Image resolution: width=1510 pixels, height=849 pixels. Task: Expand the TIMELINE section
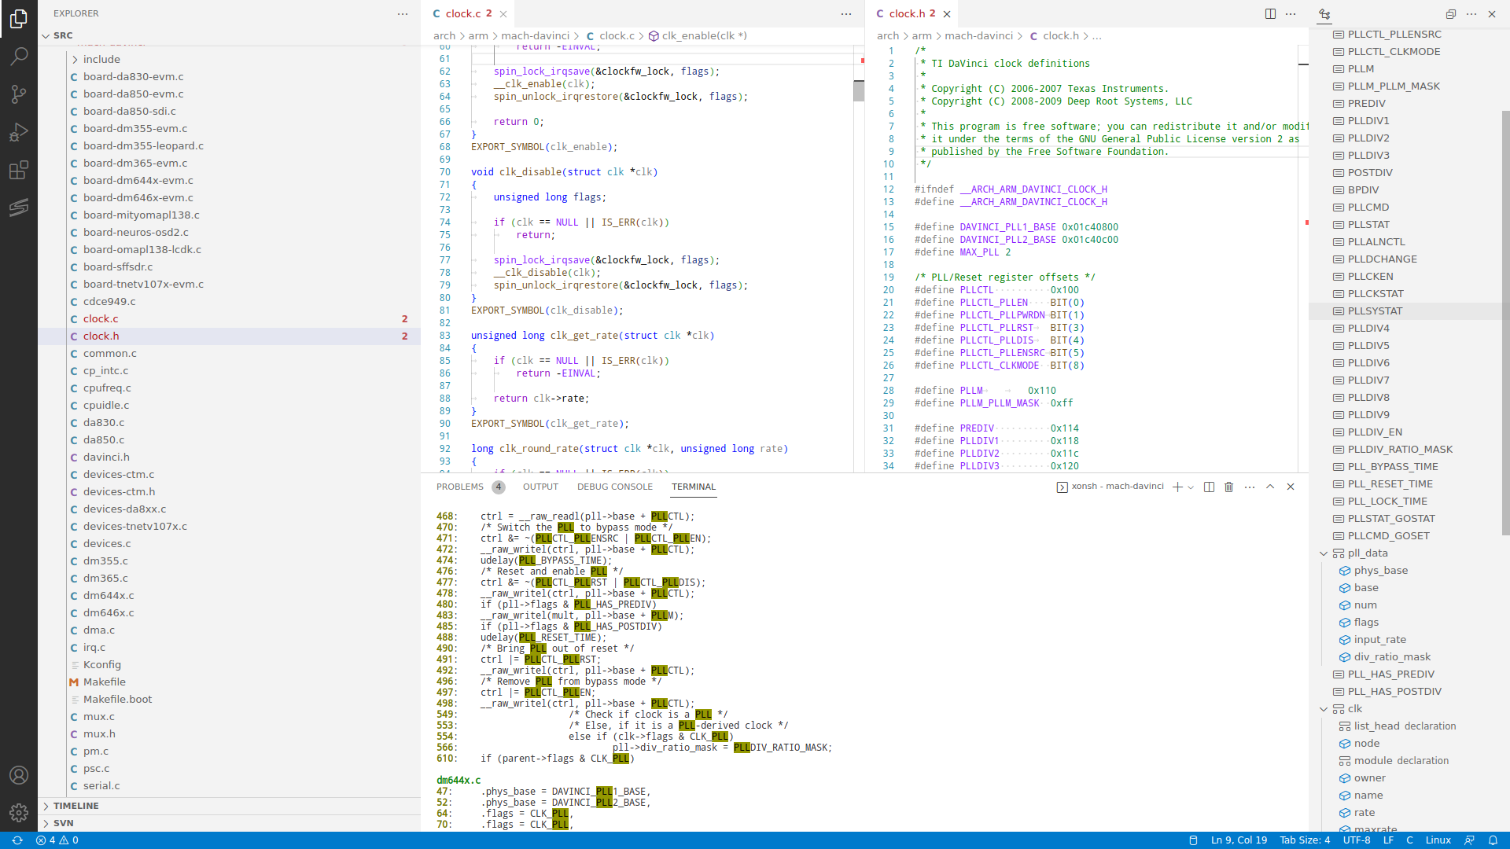pos(75,806)
